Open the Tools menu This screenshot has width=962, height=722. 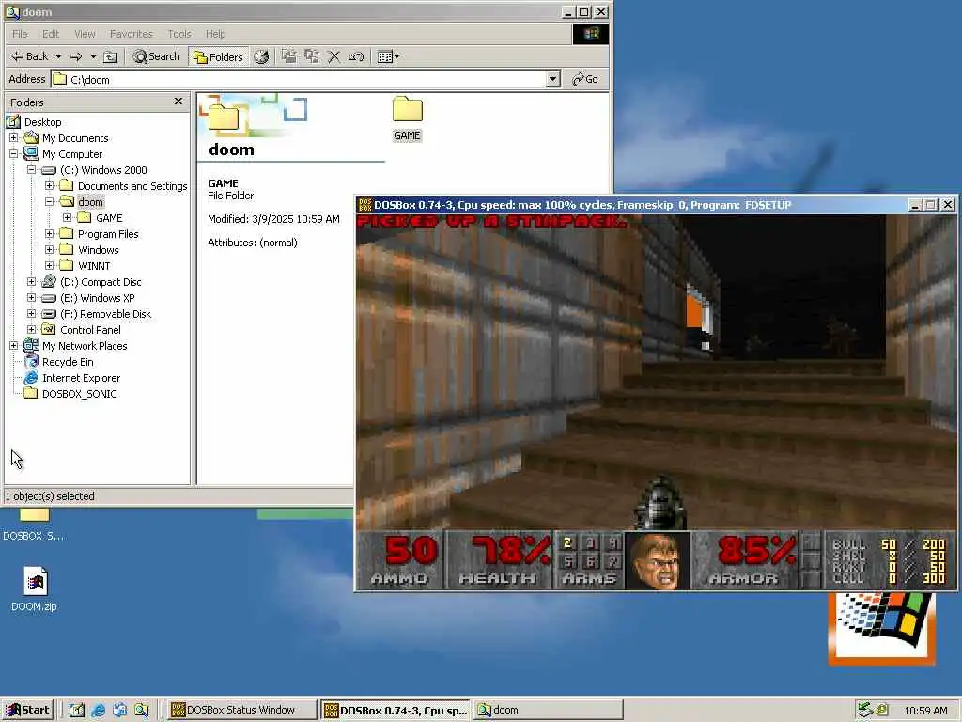(179, 34)
